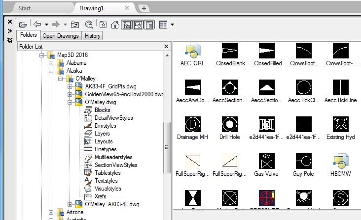361x220 pixels.
Task: Select the AeccTickCi... block thumbnail
Action: coord(304,87)
